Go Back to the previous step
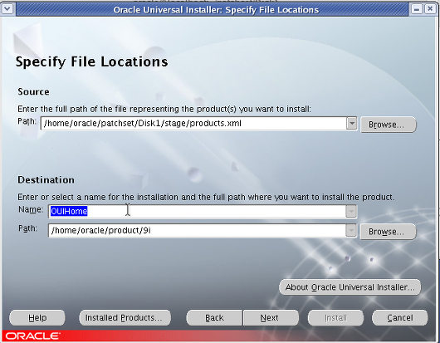The height and width of the screenshot is (343, 440). click(x=215, y=318)
